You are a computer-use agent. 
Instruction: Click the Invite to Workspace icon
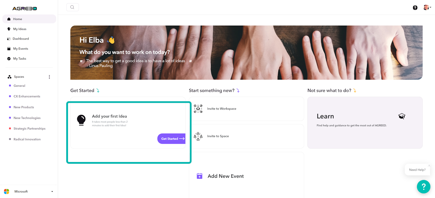click(198, 109)
